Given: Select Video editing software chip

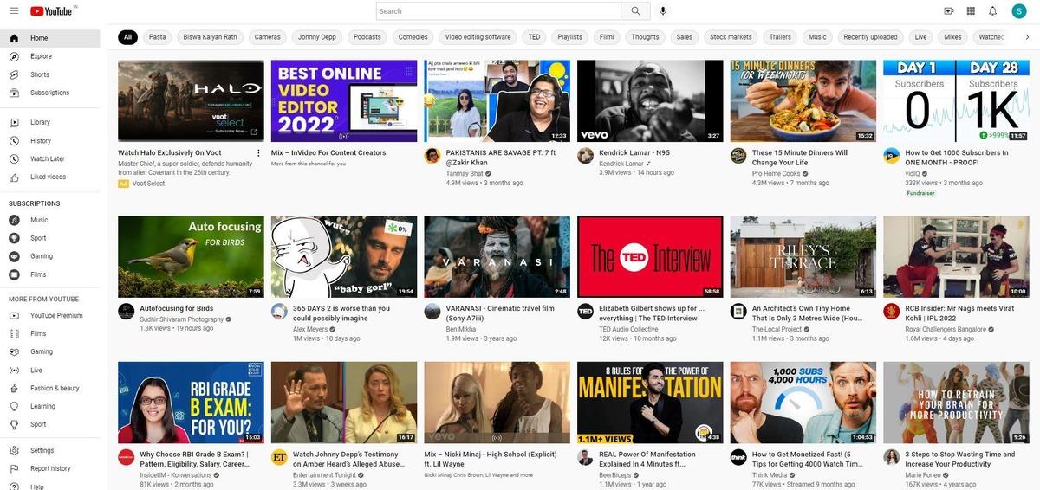Looking at the screenshot, I should 478,37.
